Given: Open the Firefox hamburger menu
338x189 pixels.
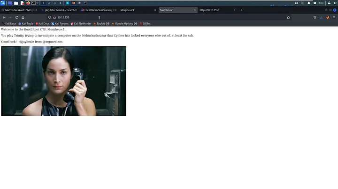Looking at the screenshot, I should [334, 17].
